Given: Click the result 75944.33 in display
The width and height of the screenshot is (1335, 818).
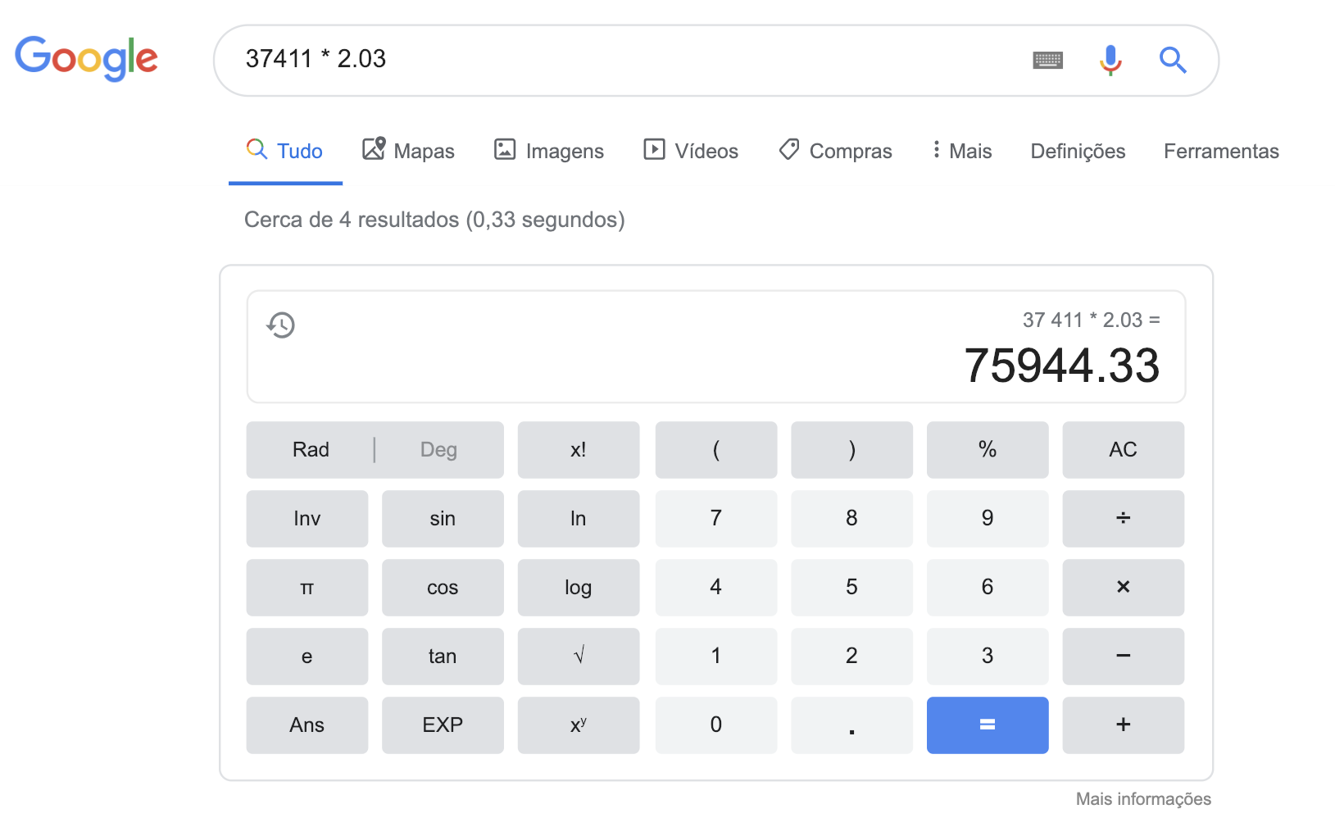Looking at the screenshot, I should (1062, 366).
